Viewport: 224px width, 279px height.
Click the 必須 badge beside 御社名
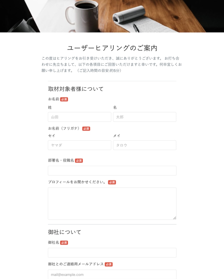(64, 243)
